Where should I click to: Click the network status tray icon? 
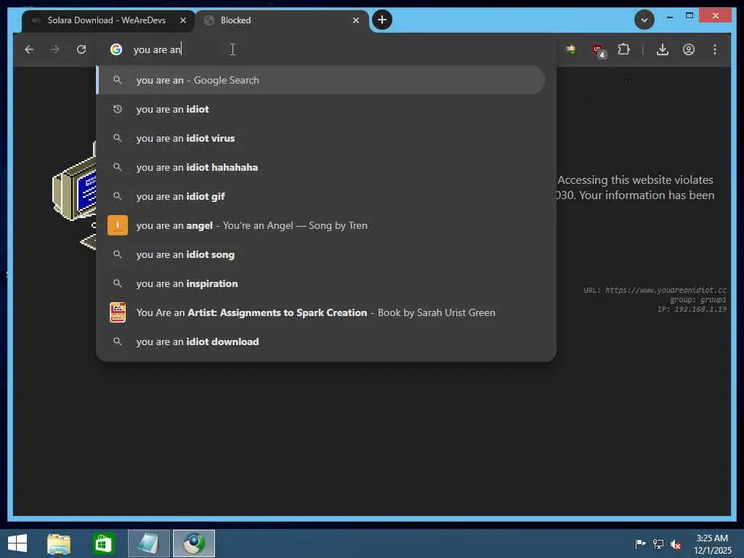pyautogui.click(x=658, y=543)
